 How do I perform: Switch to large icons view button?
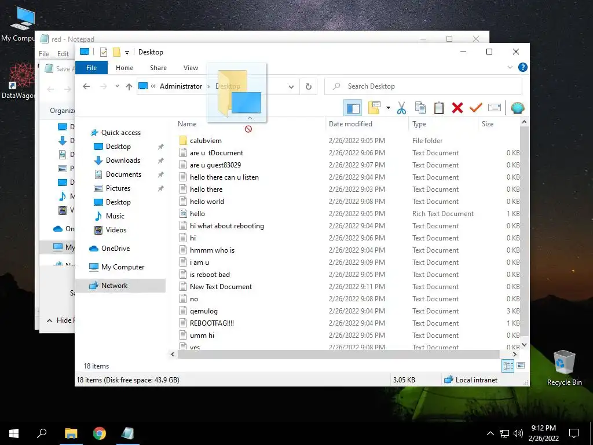tap(521, 366)
